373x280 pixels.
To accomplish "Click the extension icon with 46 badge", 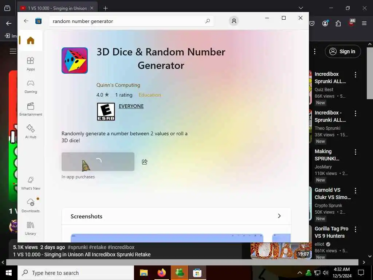I will pos(352,23).
